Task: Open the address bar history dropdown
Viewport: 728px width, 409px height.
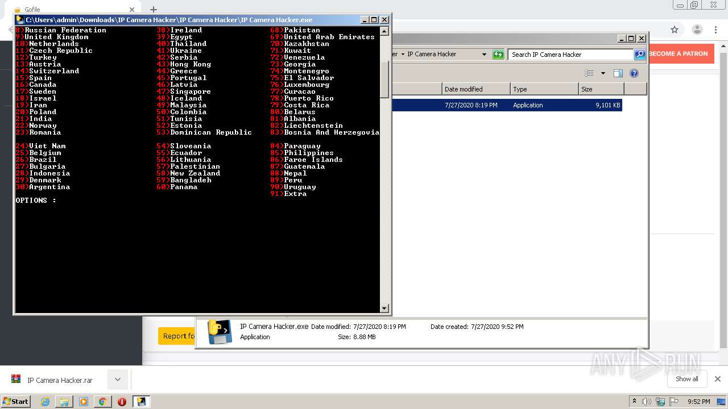Action: (484, 55)
